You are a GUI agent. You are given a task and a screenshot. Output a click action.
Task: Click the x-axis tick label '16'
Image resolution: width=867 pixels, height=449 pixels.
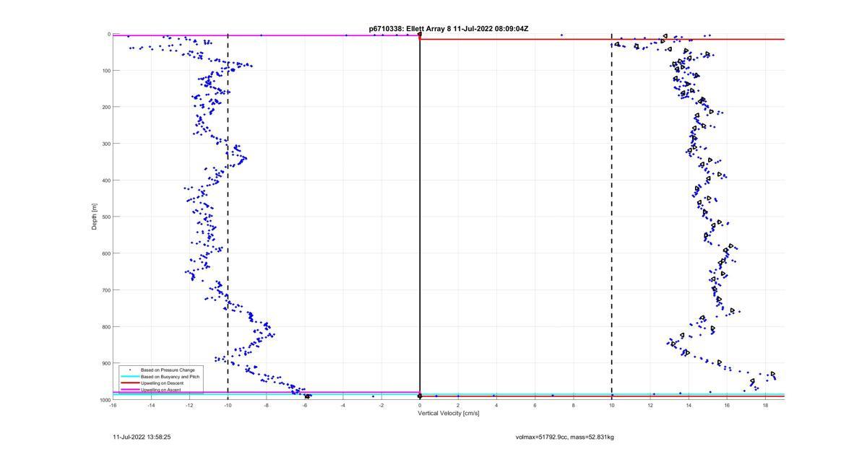coord(727,406)
